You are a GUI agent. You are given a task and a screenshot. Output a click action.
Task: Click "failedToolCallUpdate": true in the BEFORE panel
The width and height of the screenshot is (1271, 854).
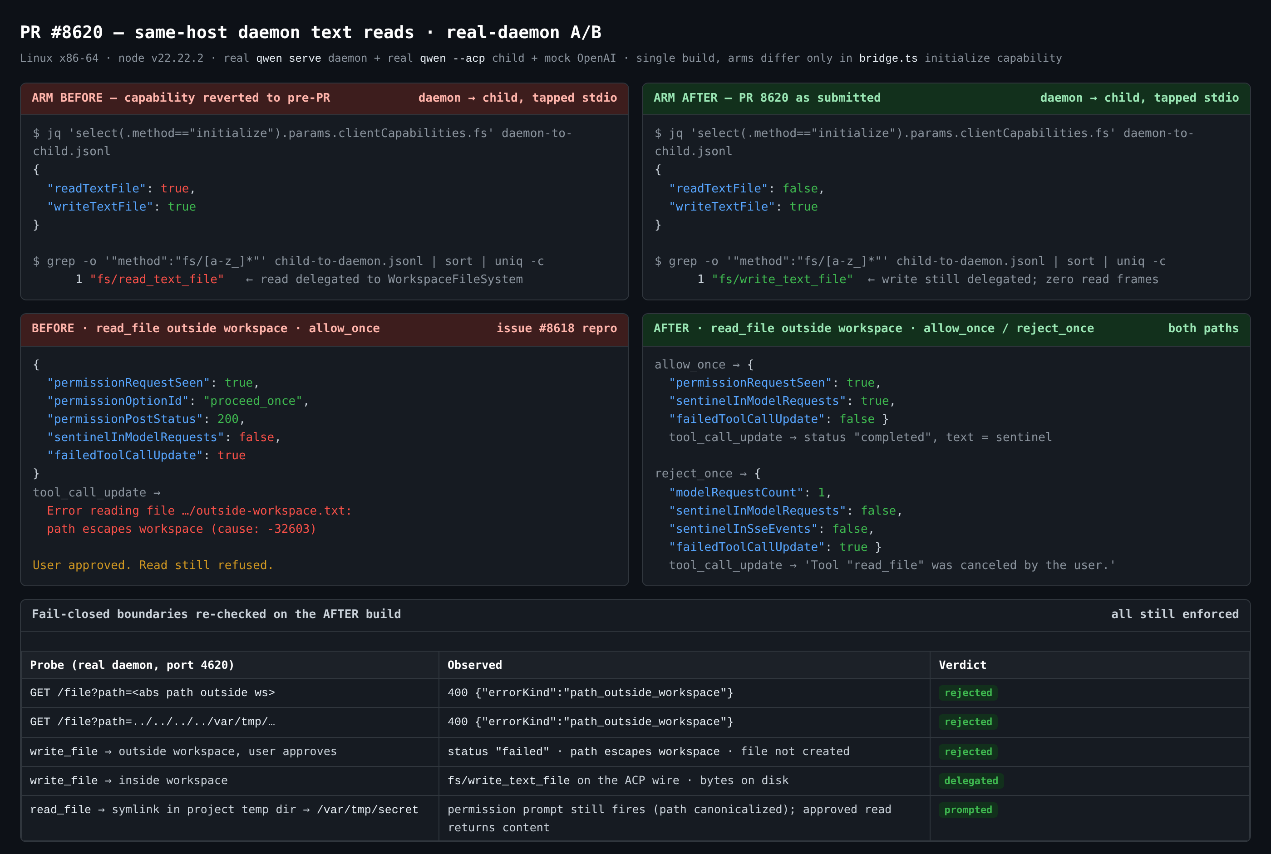[x=146, y=455]
